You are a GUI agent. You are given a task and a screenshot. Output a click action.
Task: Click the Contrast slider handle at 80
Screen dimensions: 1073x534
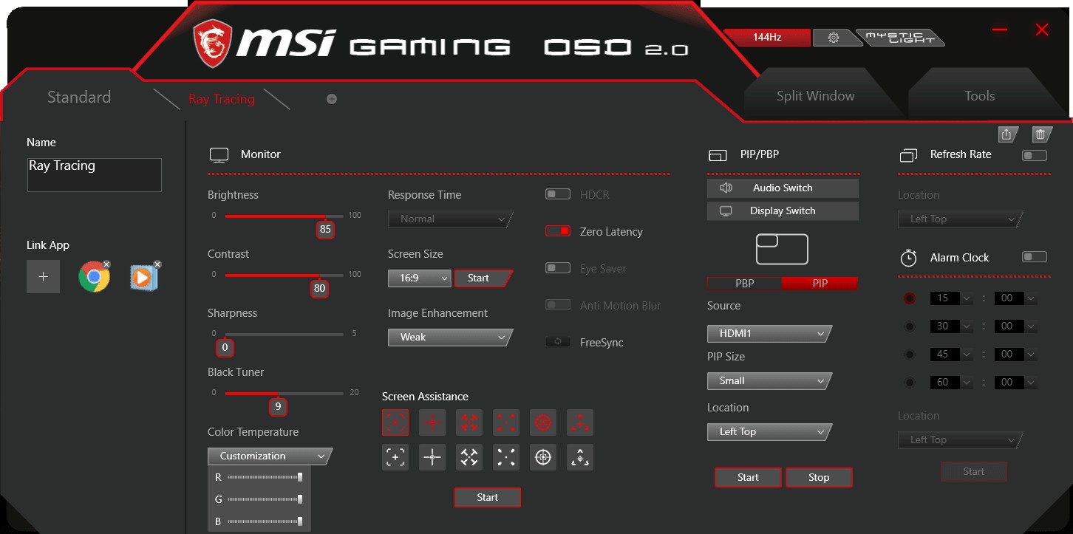(319, 288)
